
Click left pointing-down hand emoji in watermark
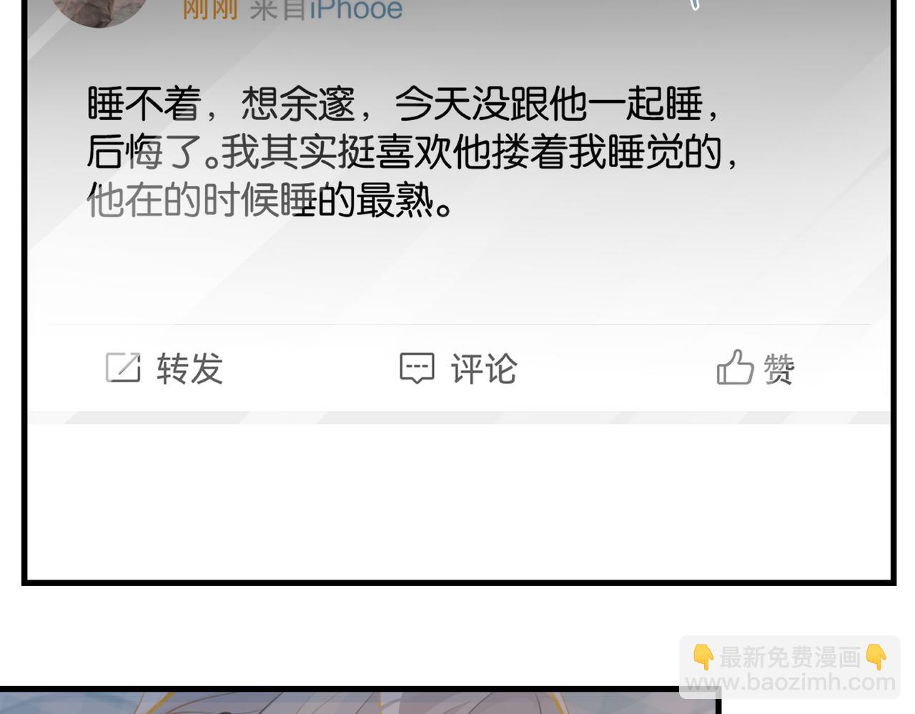click(x=703, y=656)
